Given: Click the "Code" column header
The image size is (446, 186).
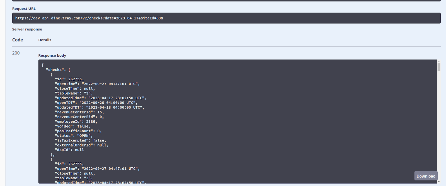Looking at the screenshot, I should tap(18, 40).
